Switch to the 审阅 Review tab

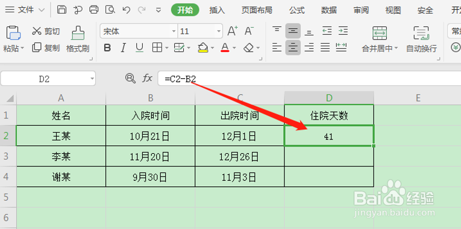pos(361,10)
